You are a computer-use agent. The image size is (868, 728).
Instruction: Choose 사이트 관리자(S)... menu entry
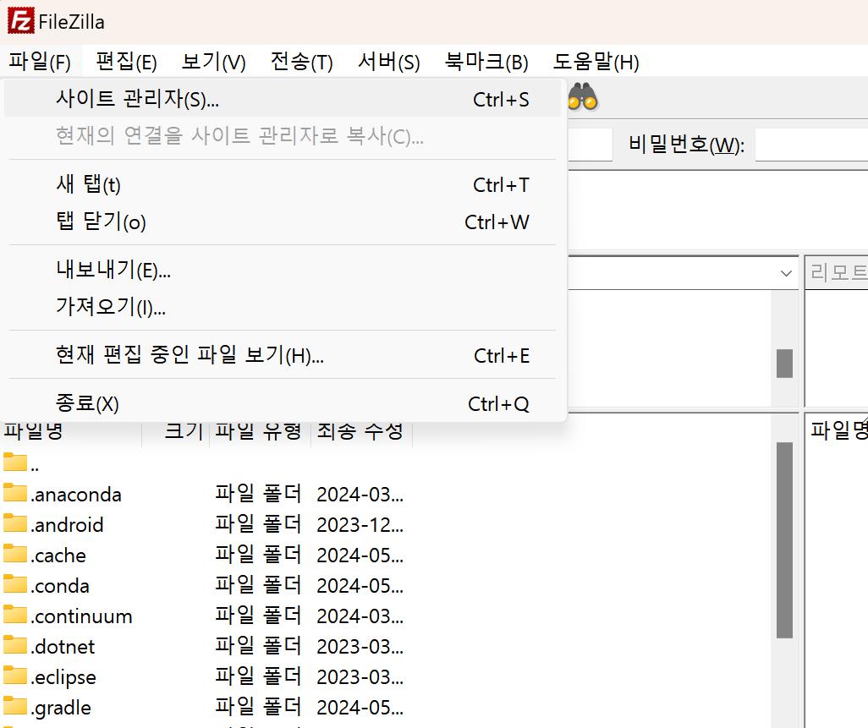(x=283, y=99)
